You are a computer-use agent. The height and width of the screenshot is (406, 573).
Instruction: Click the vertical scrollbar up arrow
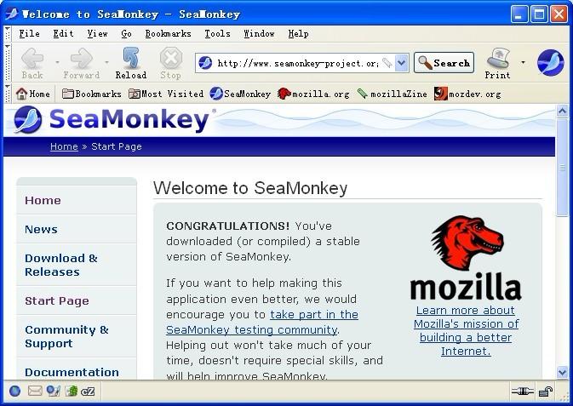[562, 111]
